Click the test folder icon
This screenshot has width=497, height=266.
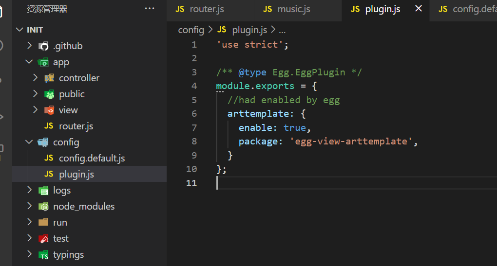tap(43, 239)
